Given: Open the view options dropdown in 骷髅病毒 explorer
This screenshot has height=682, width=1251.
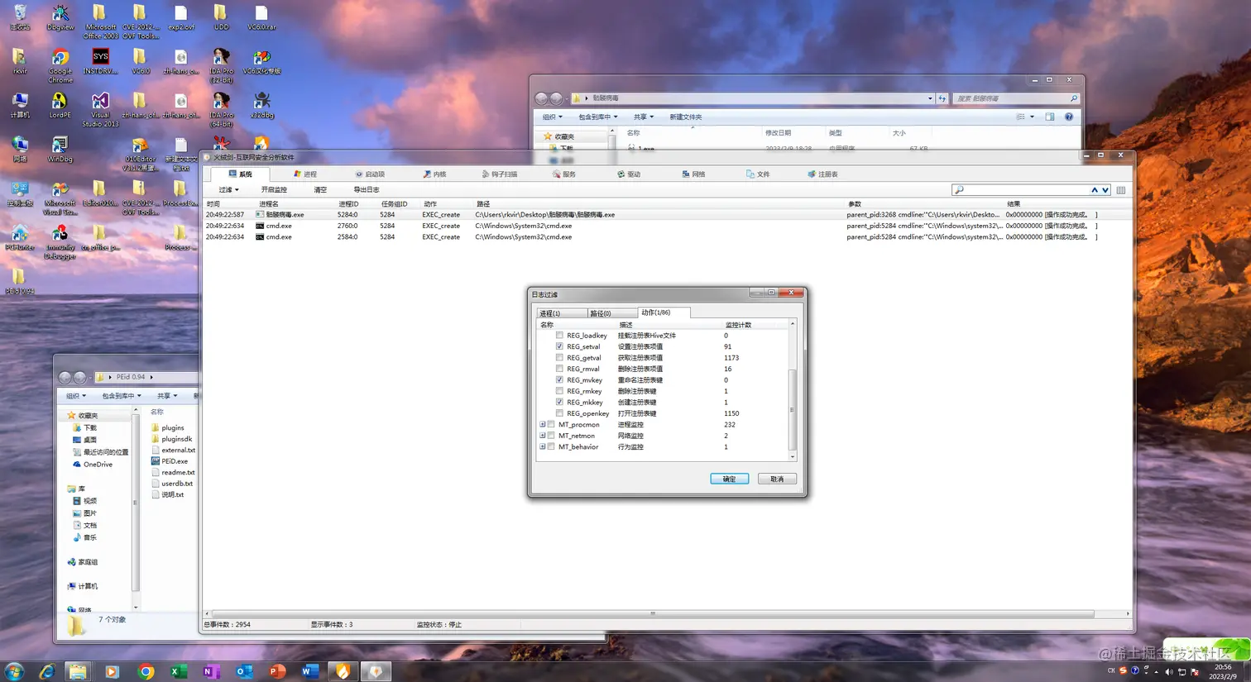Looking at the screenshot, I should point(1032,117).
